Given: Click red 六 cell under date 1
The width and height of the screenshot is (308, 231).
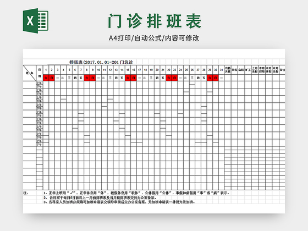Looking at the screenshot, I should pos(46,78).
